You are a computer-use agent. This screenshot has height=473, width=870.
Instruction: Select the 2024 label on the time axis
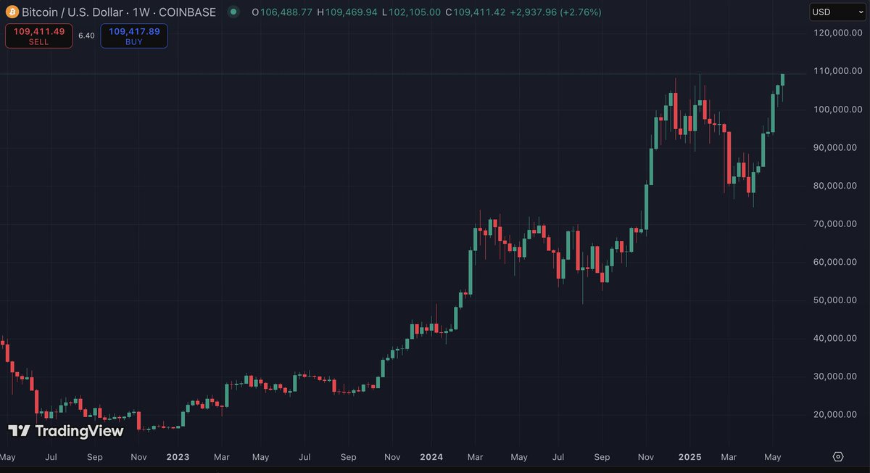431,457
